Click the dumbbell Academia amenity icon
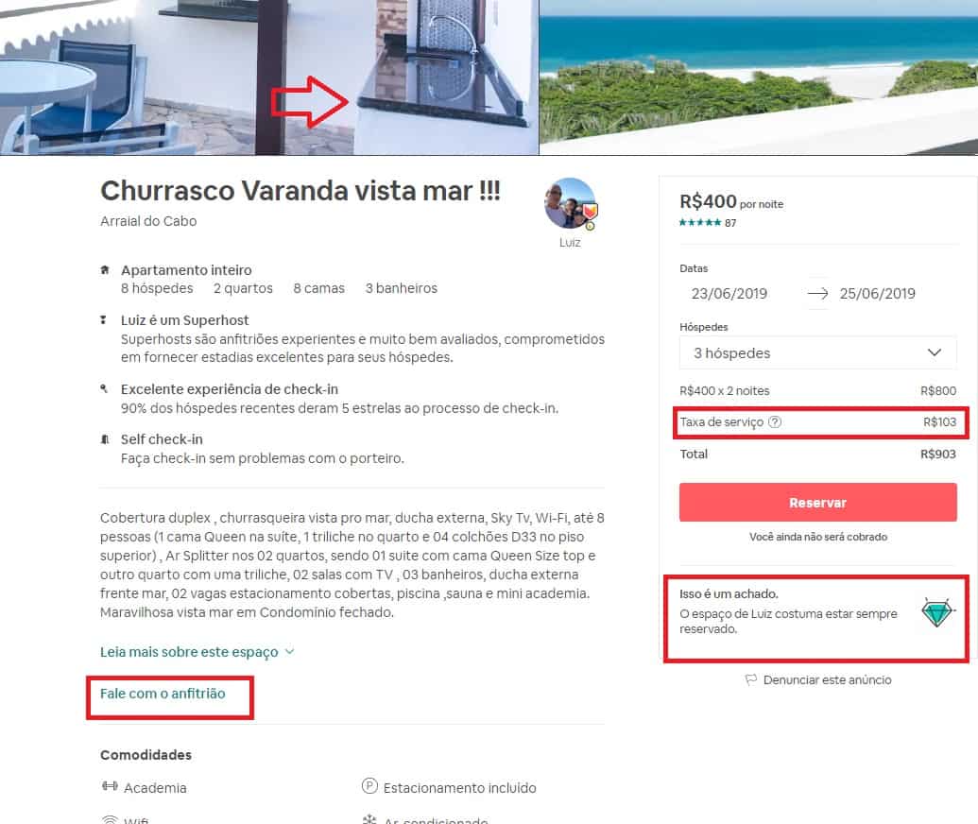This screenshot has height=824, width=978. coord(110,786)
